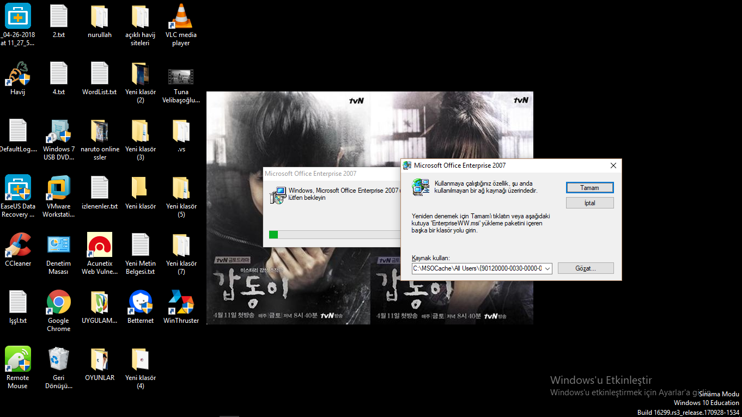The image size is (742, 417).
Task: Open Yeni klasör (7) folder
Action: 181,254
